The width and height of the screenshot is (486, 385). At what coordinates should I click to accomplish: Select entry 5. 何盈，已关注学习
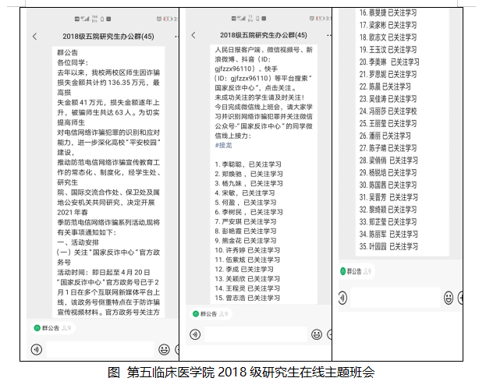tap(246, 203)
